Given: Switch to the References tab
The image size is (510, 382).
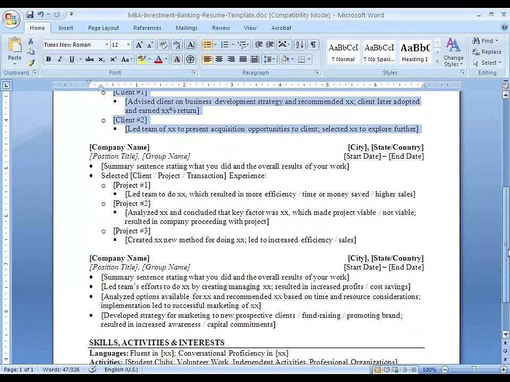Looking at the screenshot, I should click(x=147, y=28).
